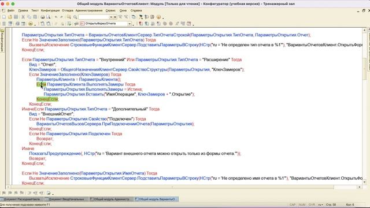This screenshot has height=208, width=370.
Task: Click the horizontal scrollbar right arrow
Action: tap(360, 187)
